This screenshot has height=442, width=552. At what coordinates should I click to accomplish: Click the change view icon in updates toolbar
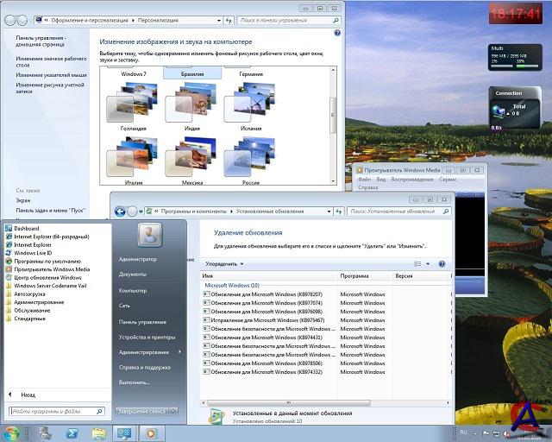point(417,263)
